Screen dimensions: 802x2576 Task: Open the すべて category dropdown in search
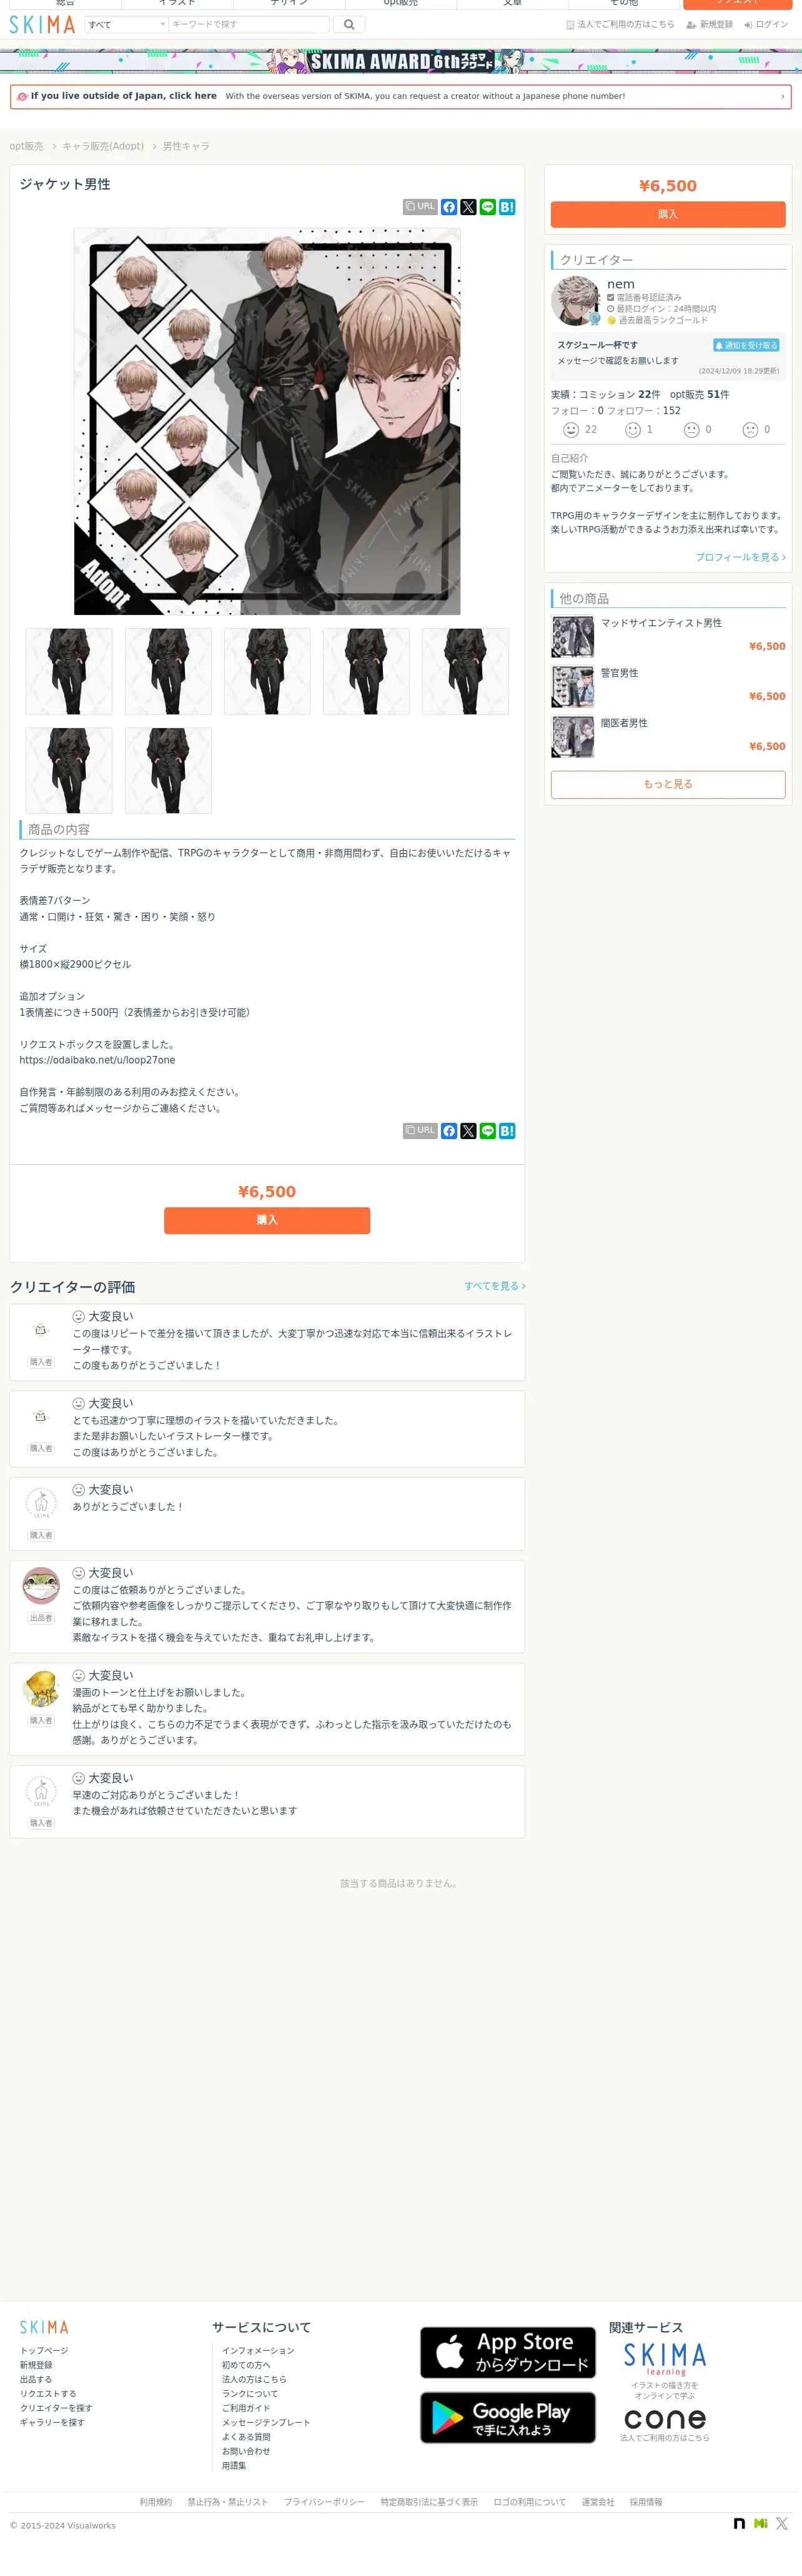click(x=126, y=24)
